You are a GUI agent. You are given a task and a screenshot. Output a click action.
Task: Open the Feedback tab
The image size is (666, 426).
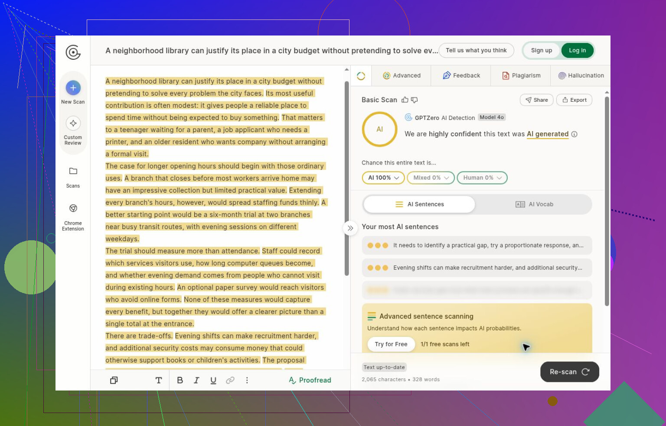click(x=461, y=76)
